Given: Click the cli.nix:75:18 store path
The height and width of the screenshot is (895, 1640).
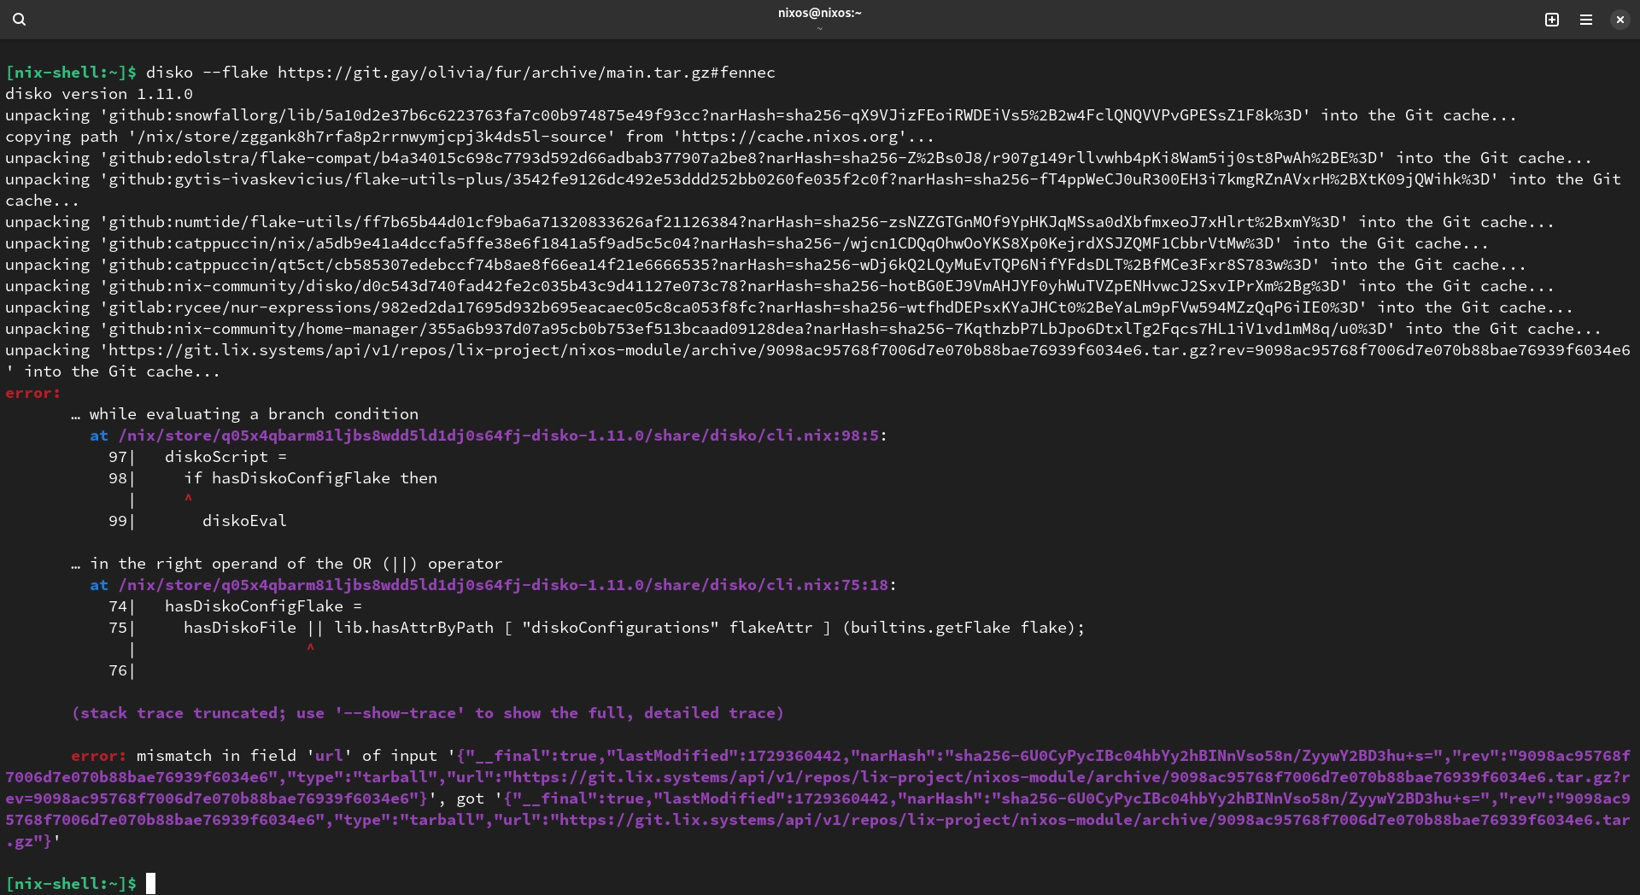Looking at the screenshot, I should tap(503, 585).
